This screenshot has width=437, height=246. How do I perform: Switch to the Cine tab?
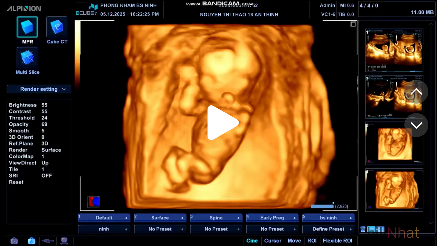coord(252,241)
